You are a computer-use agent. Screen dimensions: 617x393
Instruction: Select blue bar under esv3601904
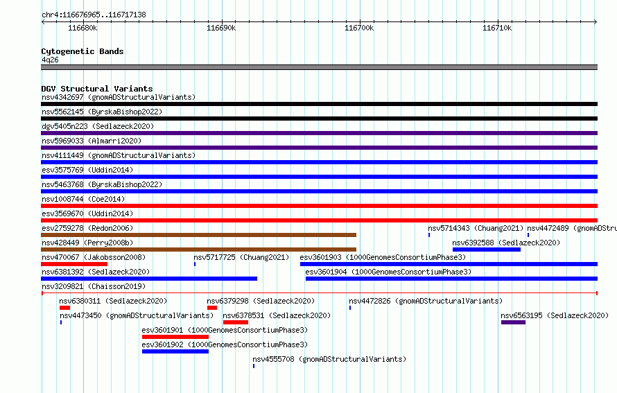coord(452,279)
